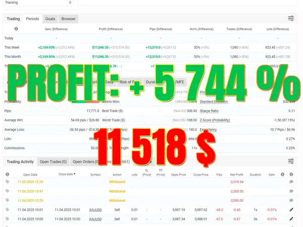The height and width of the screenshot is (227, 303).
Task: Sort table by Net Profit header
Action: point(236,175)
